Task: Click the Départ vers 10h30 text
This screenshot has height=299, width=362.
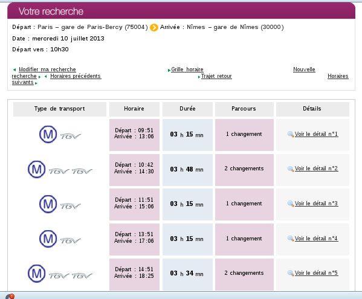Action: pyautogui.click(x=40, y=50)
